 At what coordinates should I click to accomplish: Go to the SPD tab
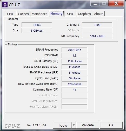[70, 14]
